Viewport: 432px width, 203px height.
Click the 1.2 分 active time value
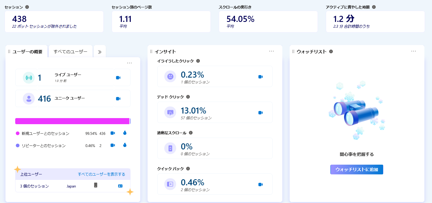344,19
